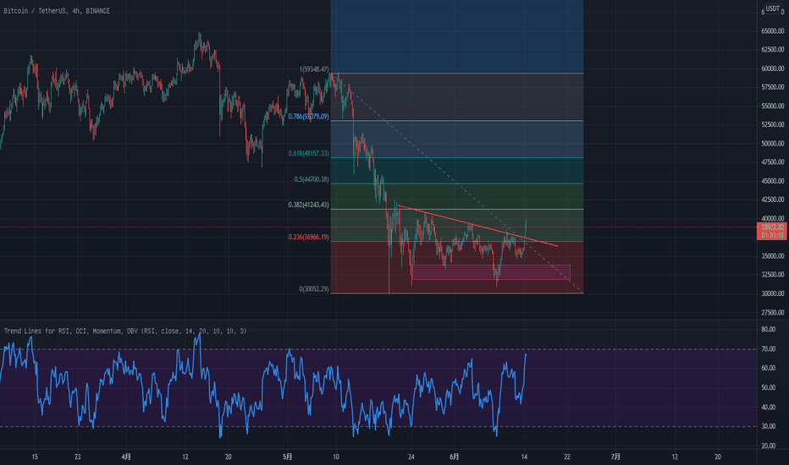789x465 pixels.
Task: Click the 30000.00 price axis label
Action: (x=772, y=293)
